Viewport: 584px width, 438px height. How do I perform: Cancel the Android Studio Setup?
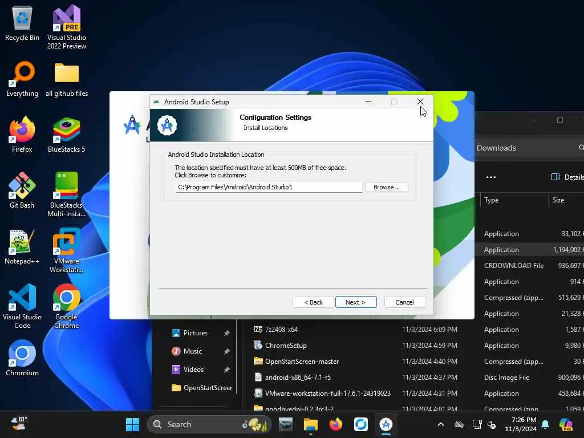(404, 302)
